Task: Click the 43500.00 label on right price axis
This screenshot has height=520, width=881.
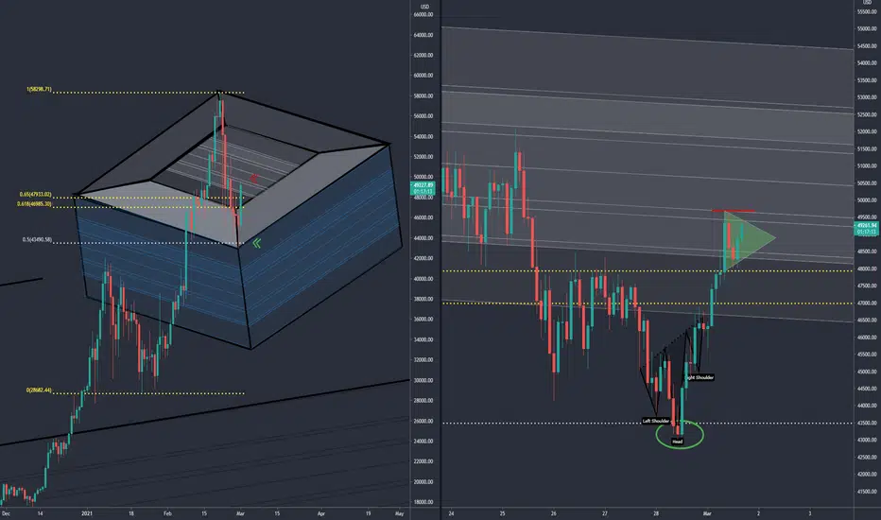Action: click(867, 423)
